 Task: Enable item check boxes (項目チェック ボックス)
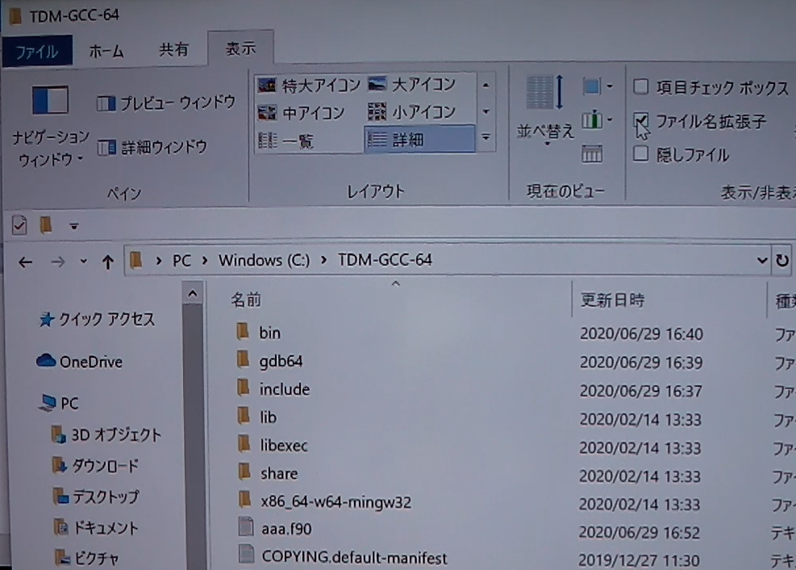tap(640, 87)
